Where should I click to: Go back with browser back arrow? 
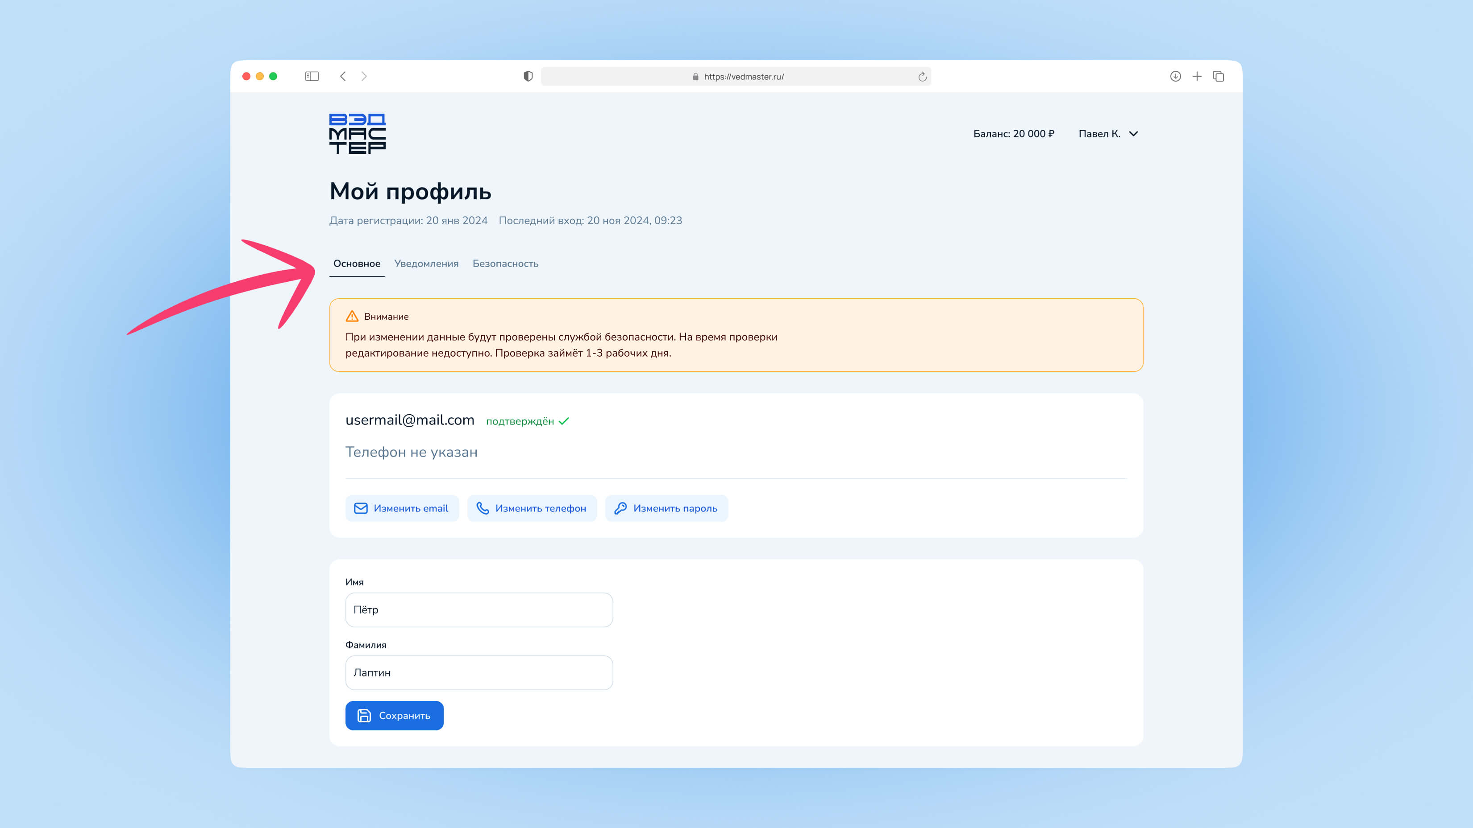coord(342,77)
